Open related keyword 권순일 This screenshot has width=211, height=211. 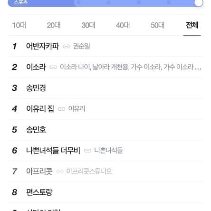pyautogui.click(x=81, y=46)
